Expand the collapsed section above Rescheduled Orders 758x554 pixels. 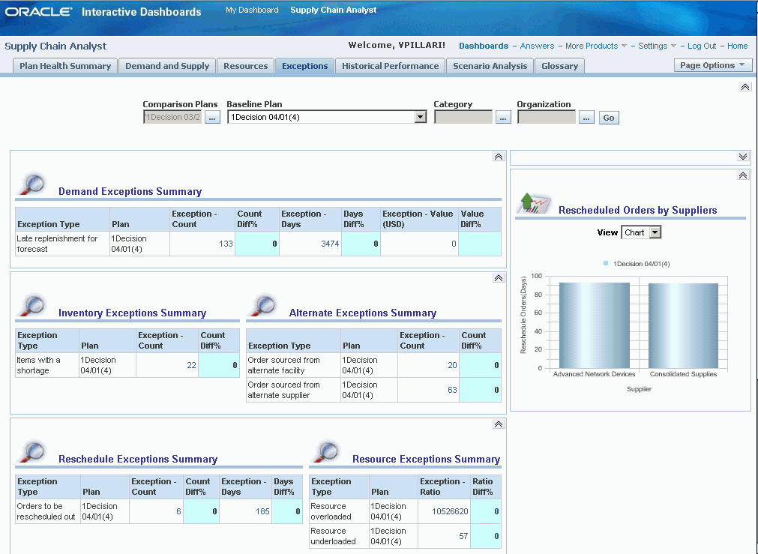click(743, 157)
